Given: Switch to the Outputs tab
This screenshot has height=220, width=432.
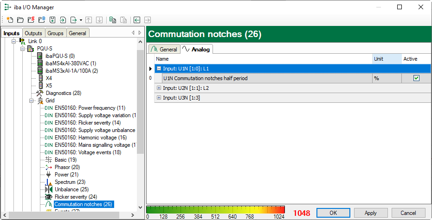Looking at the screenshot, I should (33, 33).
